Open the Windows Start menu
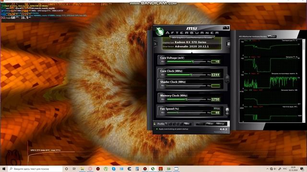The image size is (307, 172). [x=3, y=169]
